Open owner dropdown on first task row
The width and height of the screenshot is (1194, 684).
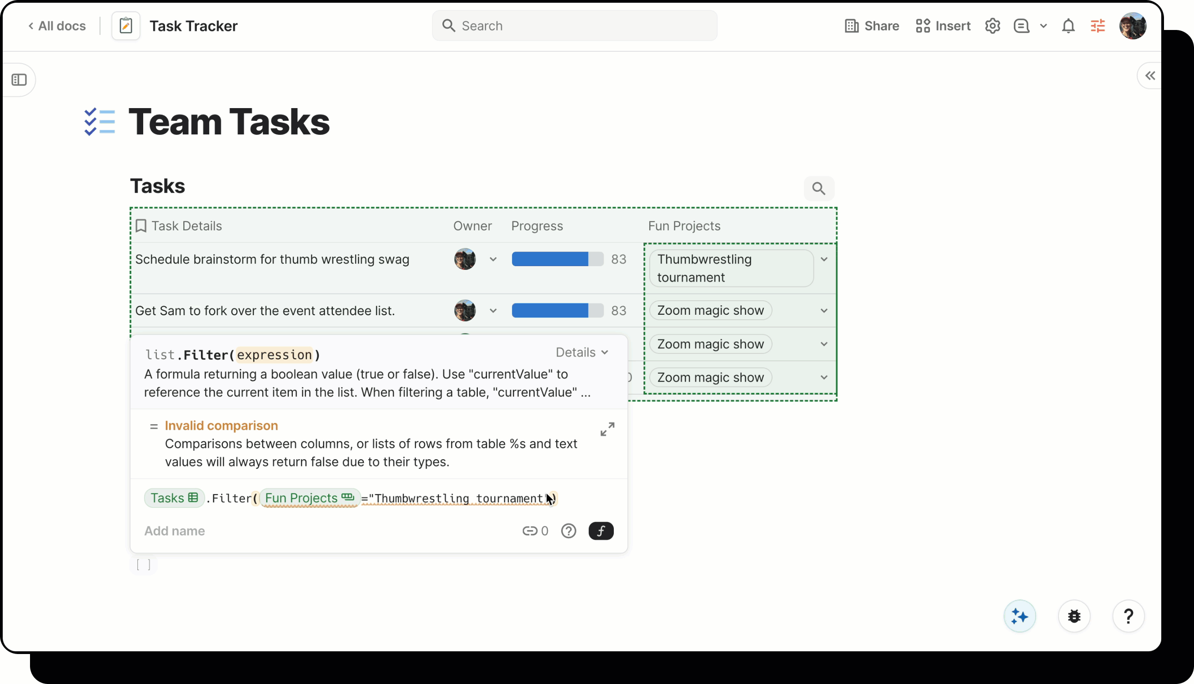(x=493, y=259)
